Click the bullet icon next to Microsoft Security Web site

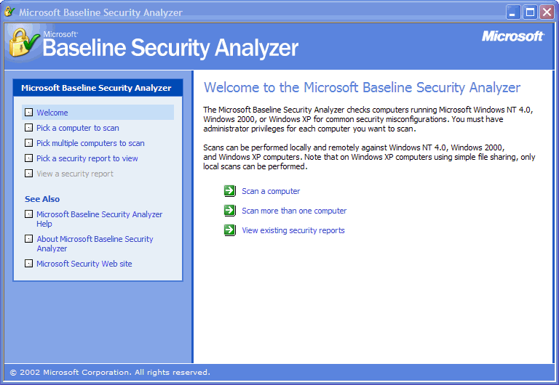[28, 263]
